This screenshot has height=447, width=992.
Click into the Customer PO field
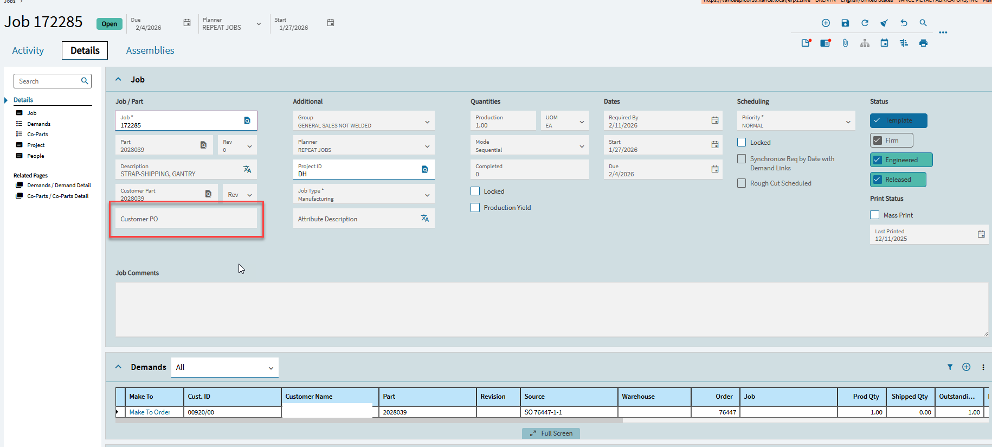[x=186, y=219]
